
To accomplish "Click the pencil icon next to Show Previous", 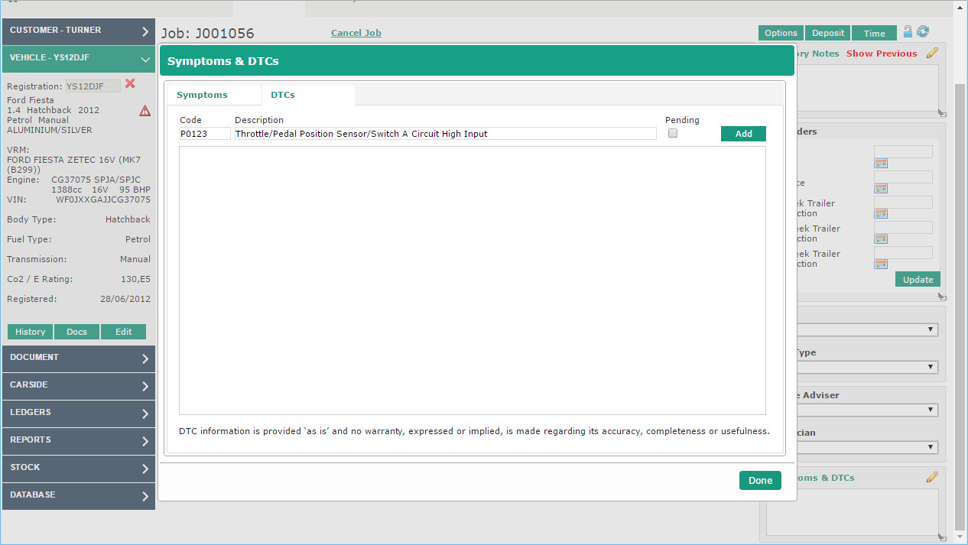I will pyautogui.click(x=932, y=54).
